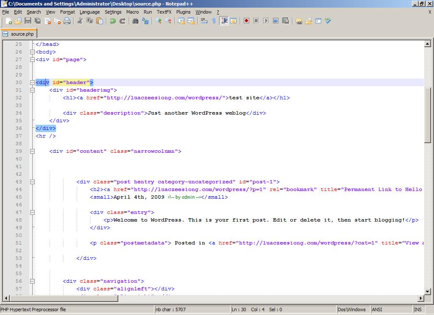Open the Find dialog via binoculars icon
This screenshot has width=434, height=315.
pos(135,21)
